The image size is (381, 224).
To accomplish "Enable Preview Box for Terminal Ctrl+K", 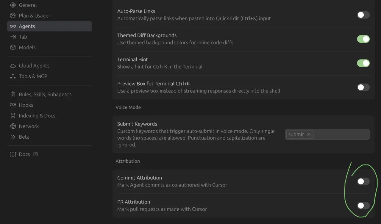I will point(363,87).
